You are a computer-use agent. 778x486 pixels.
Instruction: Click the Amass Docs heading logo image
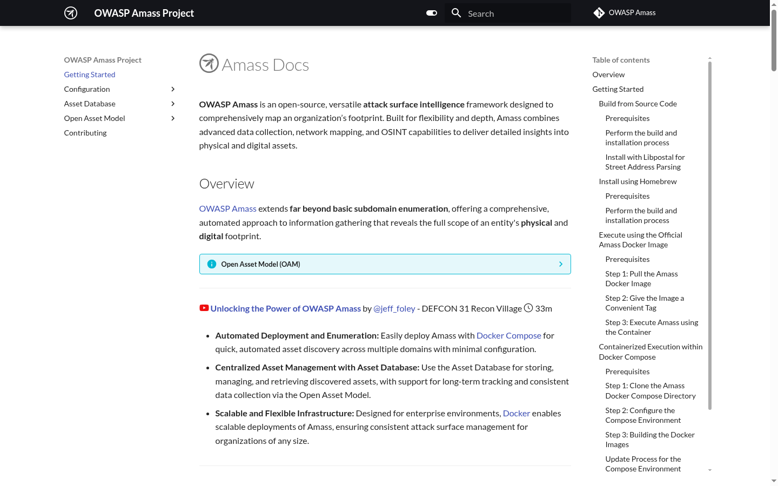[x=209, y=64]
